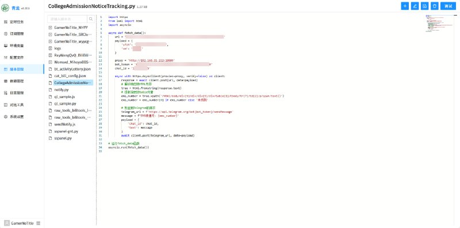460x228 pixels.
Task: Click the edit script pencil button
Action: pos(415,6)
